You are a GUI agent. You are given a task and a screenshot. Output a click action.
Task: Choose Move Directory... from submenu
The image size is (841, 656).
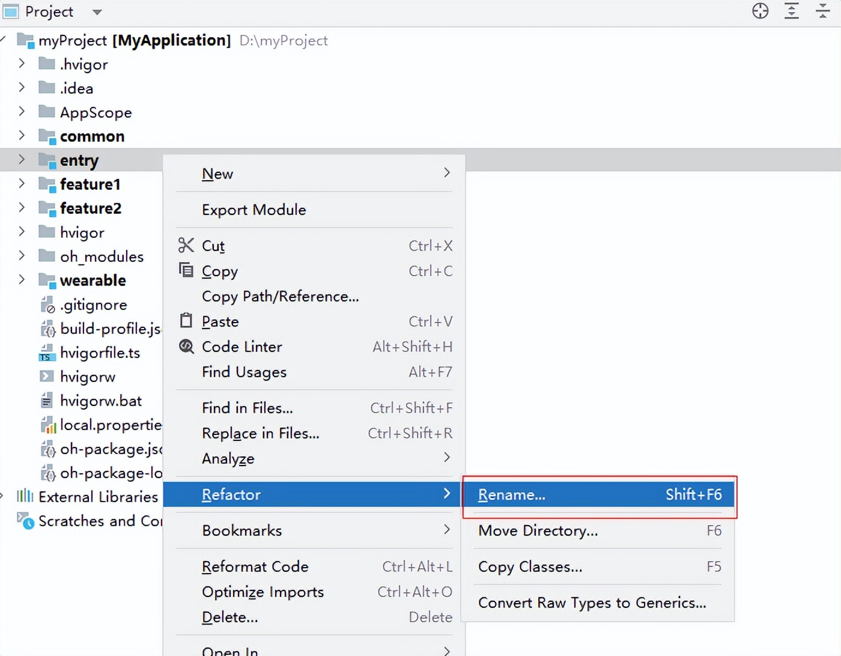(538, 531)
